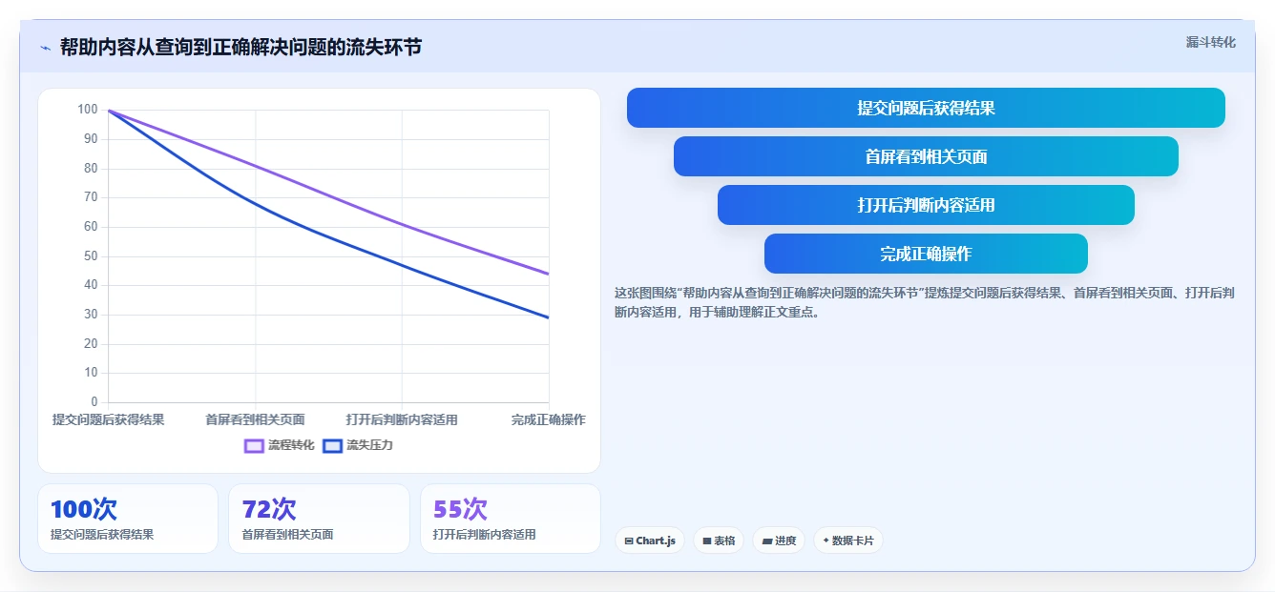Select the 提交问题后获得结果 funnel bar
The height and width of the screenshot is (592, 1275).
926,108
